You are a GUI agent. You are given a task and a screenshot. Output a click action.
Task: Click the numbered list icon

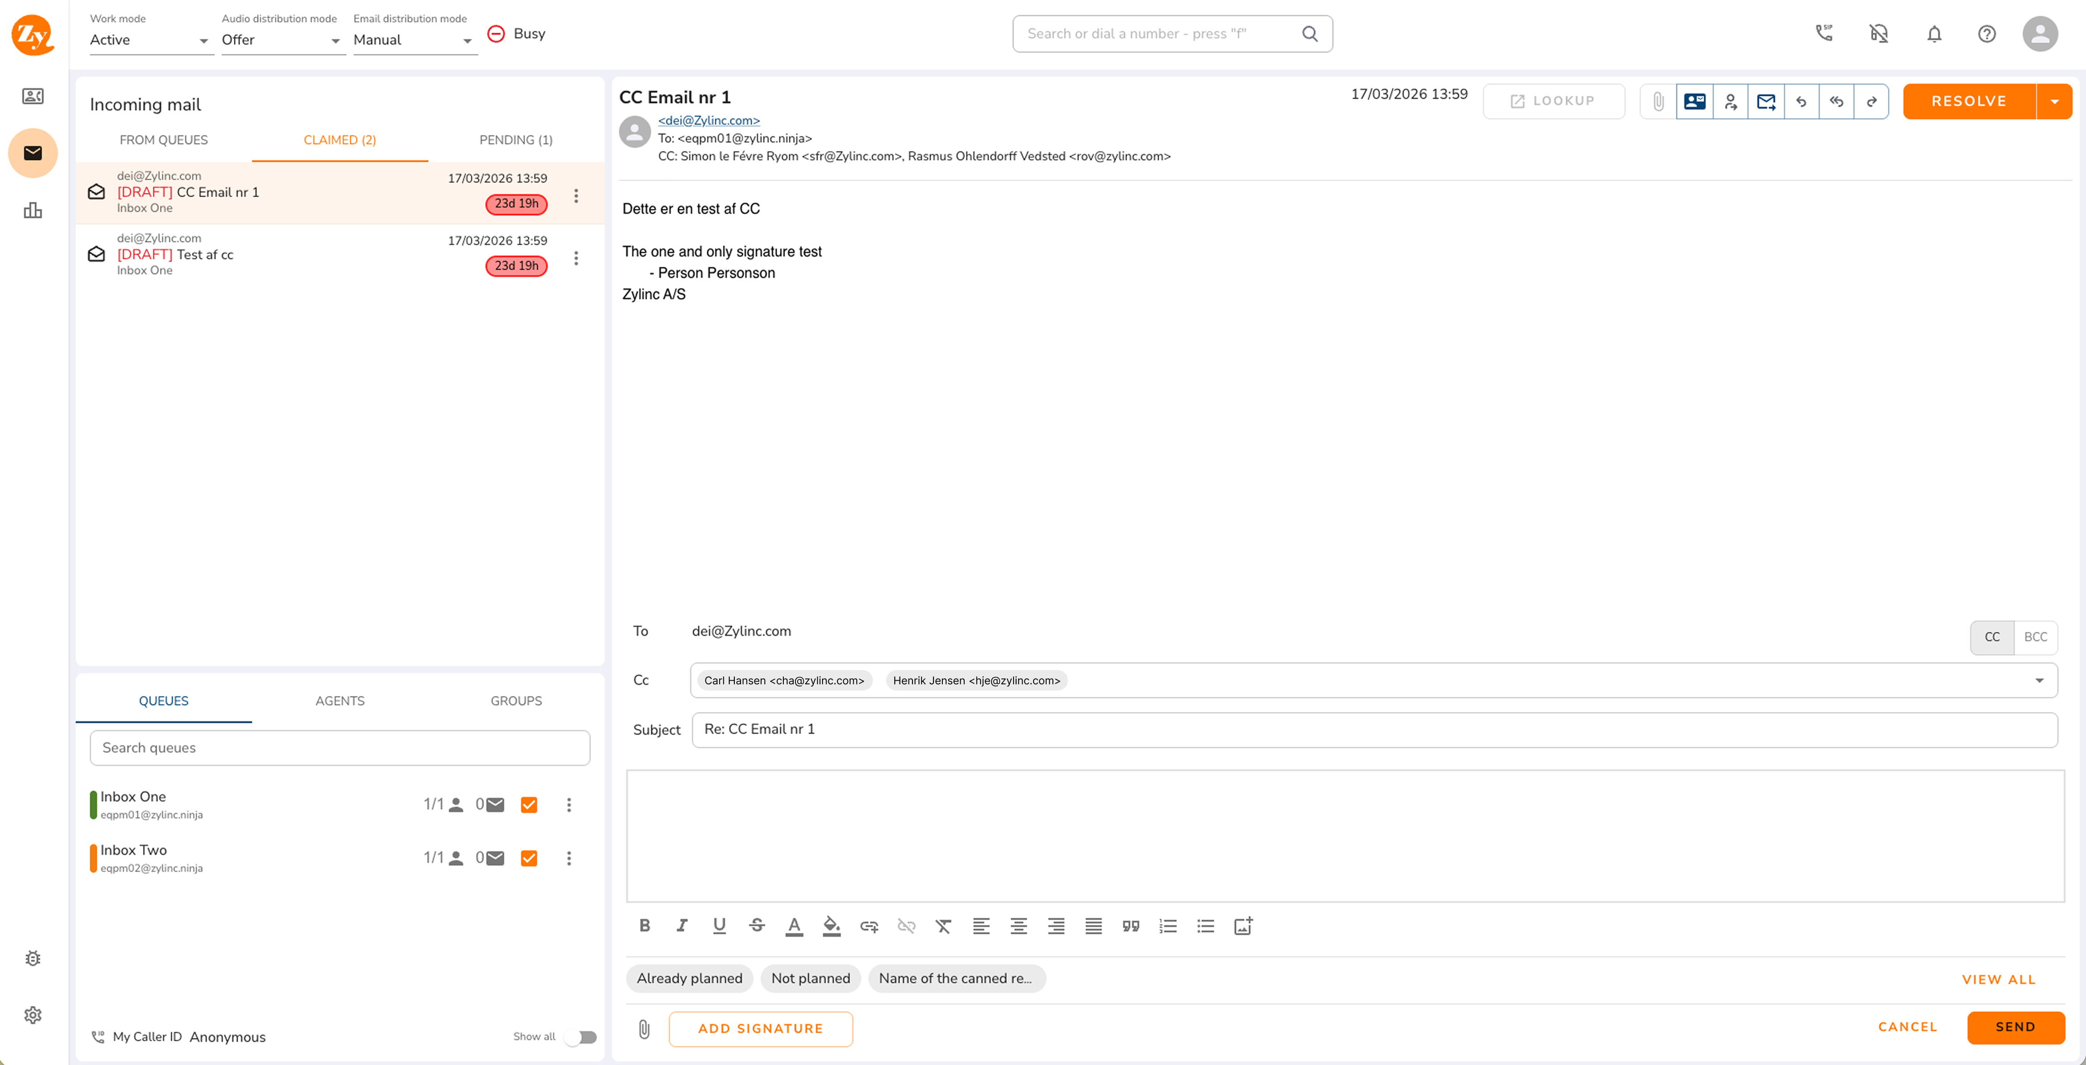point(1168,926)
